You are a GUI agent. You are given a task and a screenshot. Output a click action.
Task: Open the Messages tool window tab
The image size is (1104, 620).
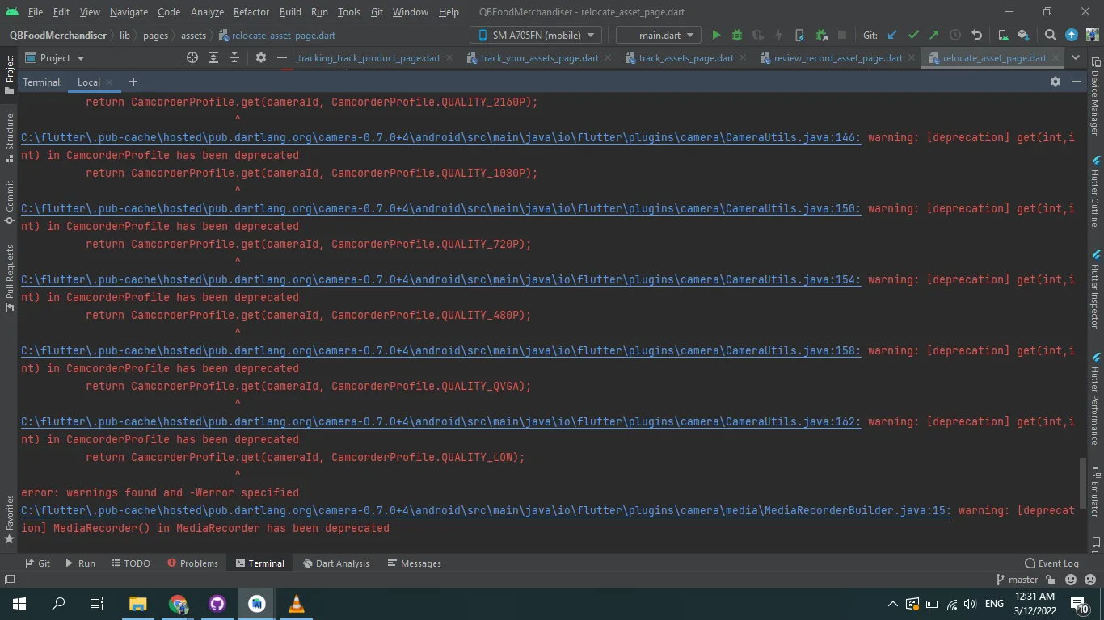[x=414, y=563]
